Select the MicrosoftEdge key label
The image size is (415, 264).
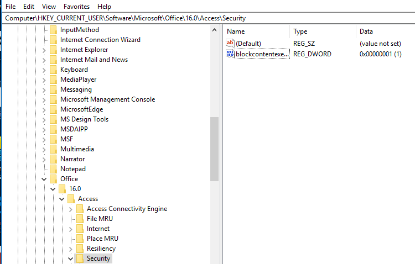81,109
